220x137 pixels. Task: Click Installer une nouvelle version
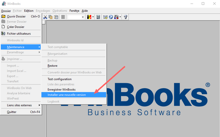[74, 95]
